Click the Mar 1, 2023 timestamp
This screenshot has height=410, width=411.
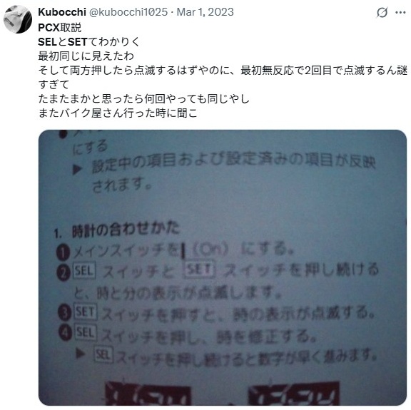pos(205,12)
